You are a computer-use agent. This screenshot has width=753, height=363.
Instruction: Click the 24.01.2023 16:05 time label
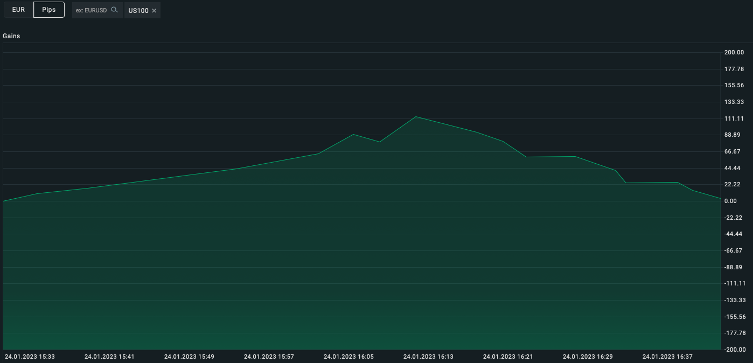pos(348,357)
